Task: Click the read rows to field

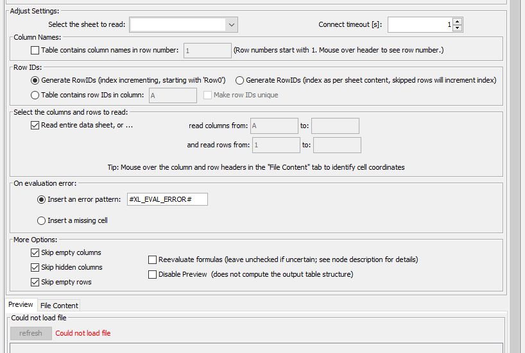Action: point(337,145)
